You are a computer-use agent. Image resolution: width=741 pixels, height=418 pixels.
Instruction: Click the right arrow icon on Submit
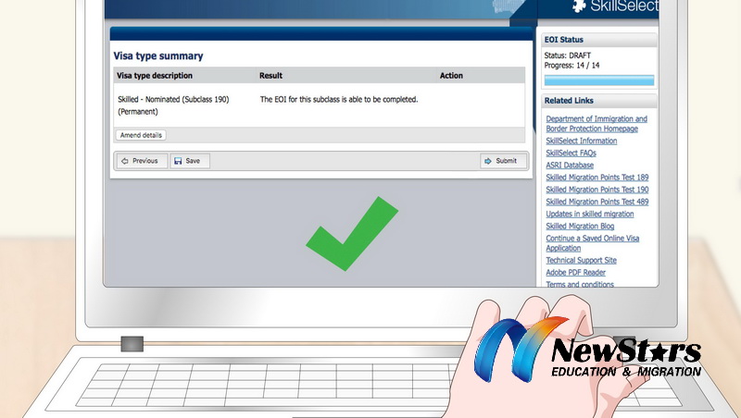[x=488, y=161]
